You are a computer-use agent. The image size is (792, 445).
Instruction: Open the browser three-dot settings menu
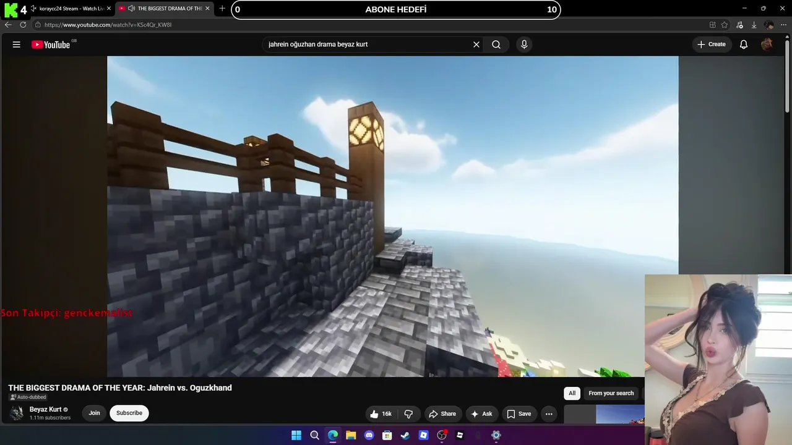783,25
